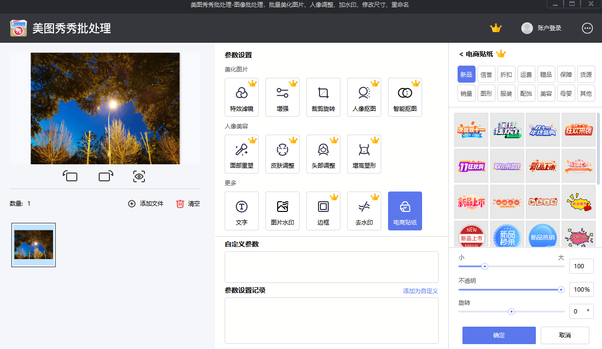Open the 文字 text tool
Image resolution: width=602 pixels, height=349 pixels.
(242, 211)
